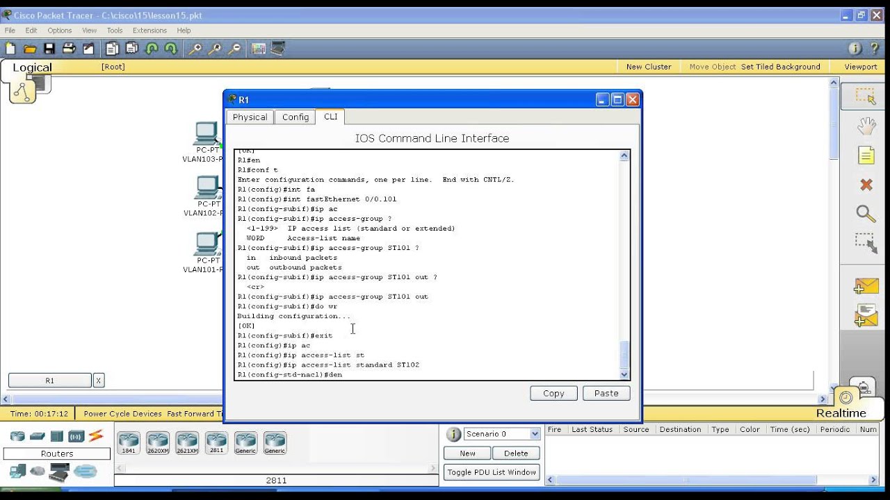The width and height of the screenshot is (890, 500).
Task: Select the Place Note tool
Action: tap(866, 155)
